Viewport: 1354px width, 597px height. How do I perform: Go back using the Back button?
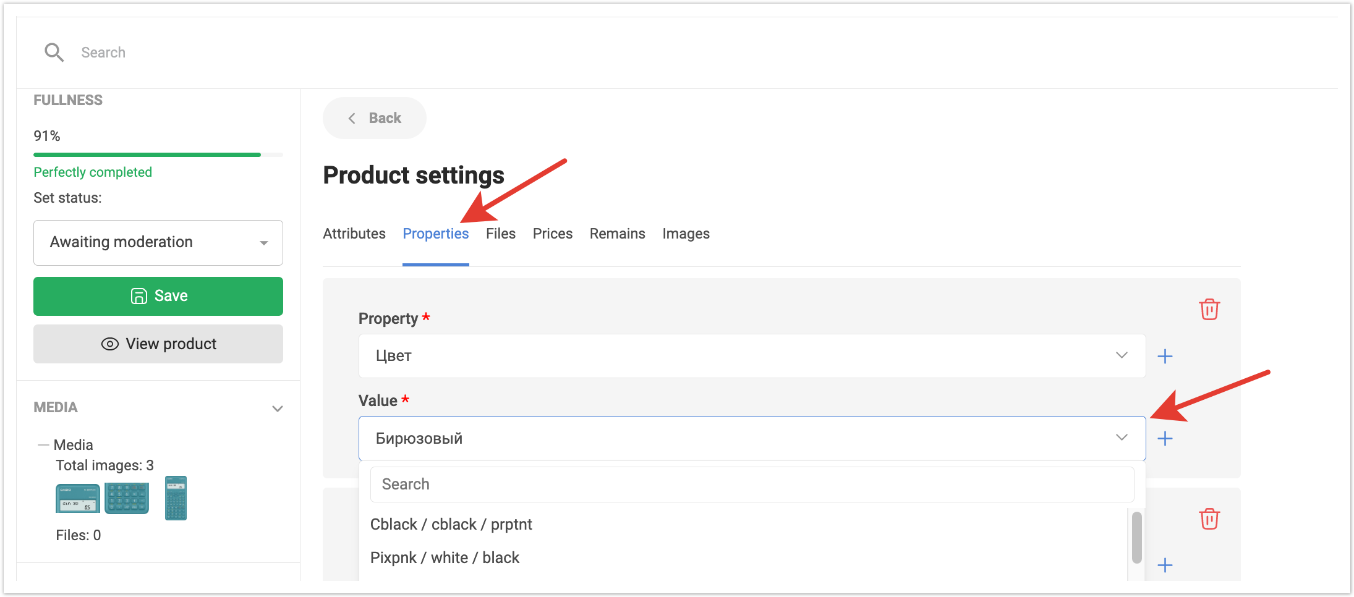point(375,118)
